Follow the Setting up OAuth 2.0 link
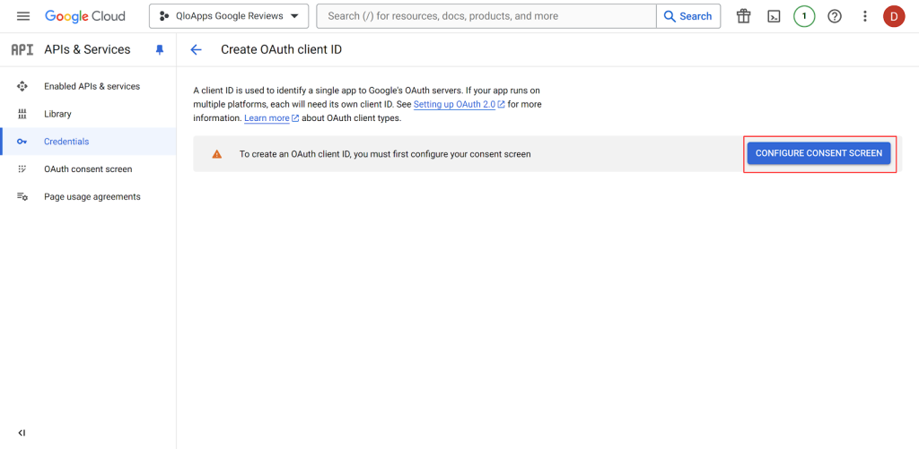Viewport: 919px width, 449px height. click(454, 105)
